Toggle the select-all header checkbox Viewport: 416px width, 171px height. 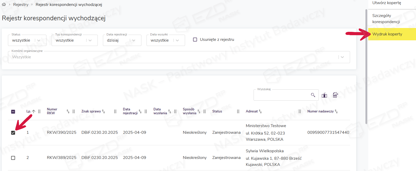click(x=13, y=112)
